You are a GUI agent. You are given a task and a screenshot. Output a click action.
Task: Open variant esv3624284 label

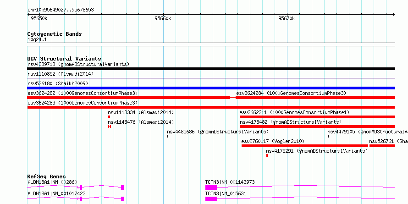tap(291, 93)
